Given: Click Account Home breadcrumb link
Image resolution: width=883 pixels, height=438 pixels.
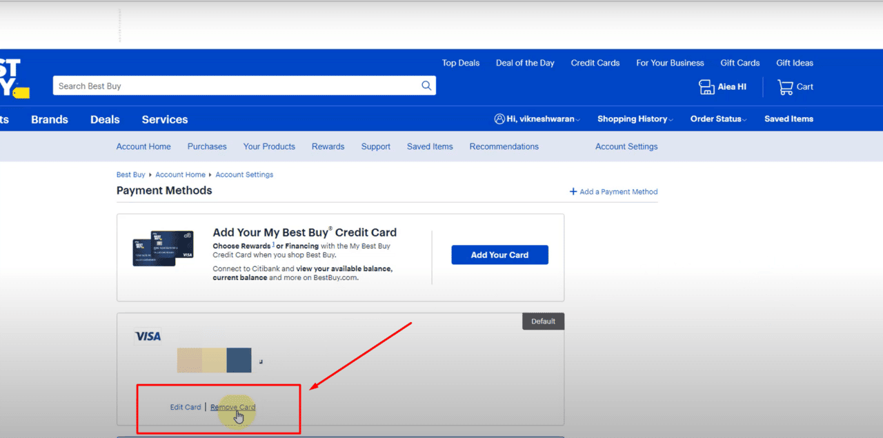Looking at the screenshot, I should point(180,175).
